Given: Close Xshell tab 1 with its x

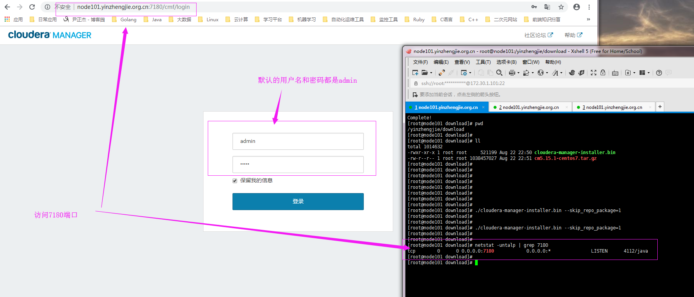Looking at the screenshot, I should (483, 107).
